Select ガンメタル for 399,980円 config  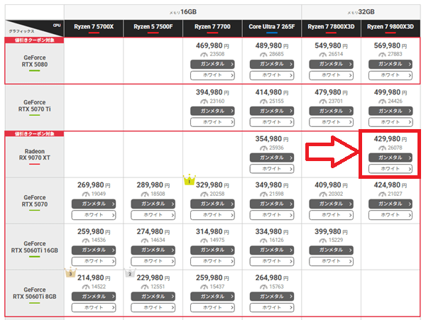click(331, 250)
